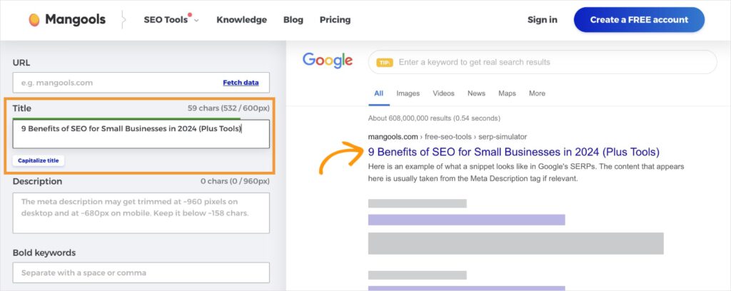Click the Capitalize title button
The width and height of the screenshot is (731, 291).
click(39, 160)
